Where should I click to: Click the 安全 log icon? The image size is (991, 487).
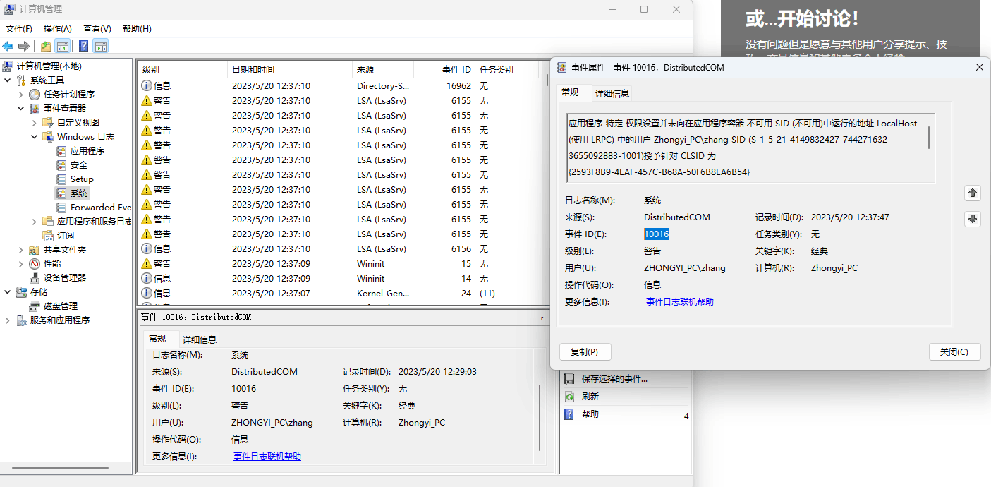(x=61, y=165)
